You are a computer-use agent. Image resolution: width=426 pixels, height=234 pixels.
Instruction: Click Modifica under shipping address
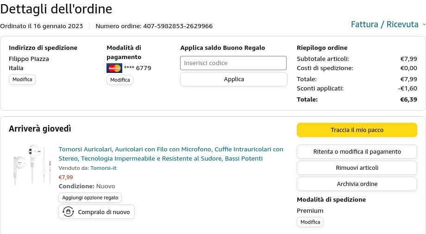(x=22, y=79)
